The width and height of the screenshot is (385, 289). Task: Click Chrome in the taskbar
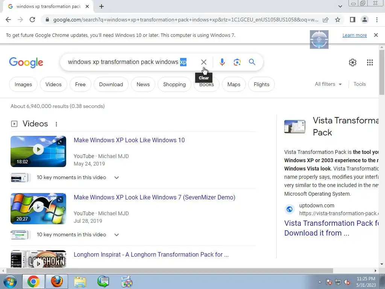(x=33, y=281)
